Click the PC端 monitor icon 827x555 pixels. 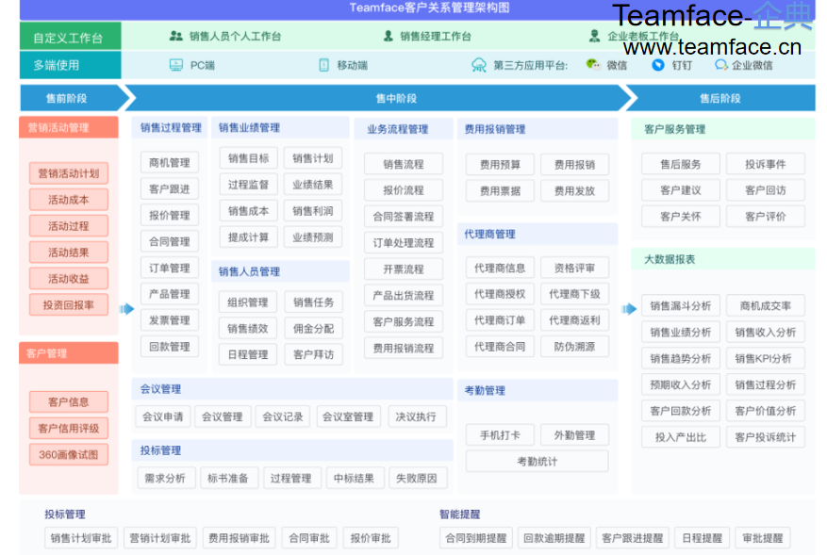point(175,65)
